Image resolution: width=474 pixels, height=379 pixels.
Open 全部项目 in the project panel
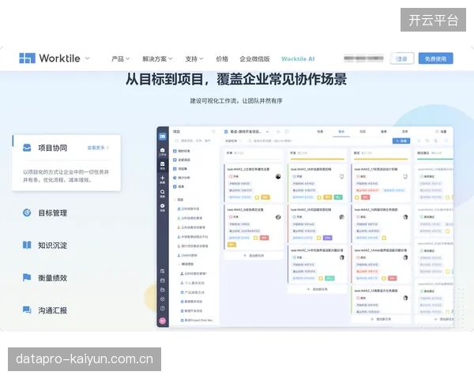[x=182, y=159]
